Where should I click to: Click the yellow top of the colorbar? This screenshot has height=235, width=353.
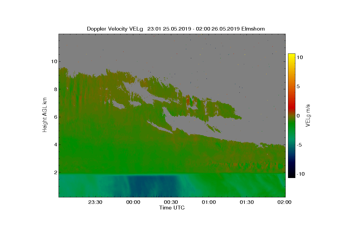(x=292, y=56)
